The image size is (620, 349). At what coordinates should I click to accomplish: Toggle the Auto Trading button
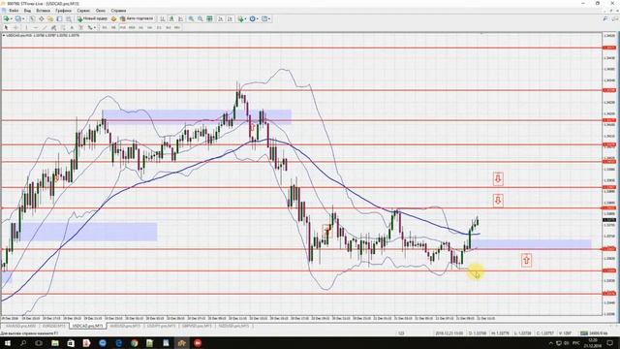click(x=137, y=18)
